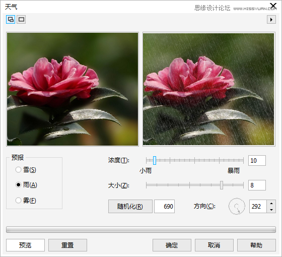The width and height of the screenshot is (282, 257).
Task: Click the original flower preview image
Action: (73, 89)
